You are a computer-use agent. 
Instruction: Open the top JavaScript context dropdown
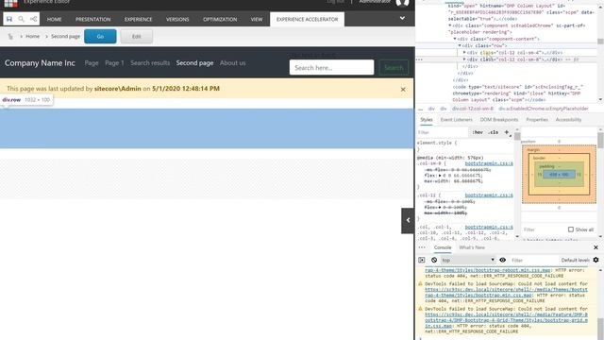tap(468, 261)
